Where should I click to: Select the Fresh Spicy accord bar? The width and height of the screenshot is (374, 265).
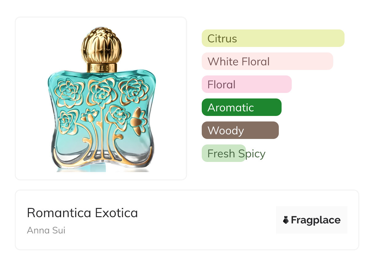point(224,153)
